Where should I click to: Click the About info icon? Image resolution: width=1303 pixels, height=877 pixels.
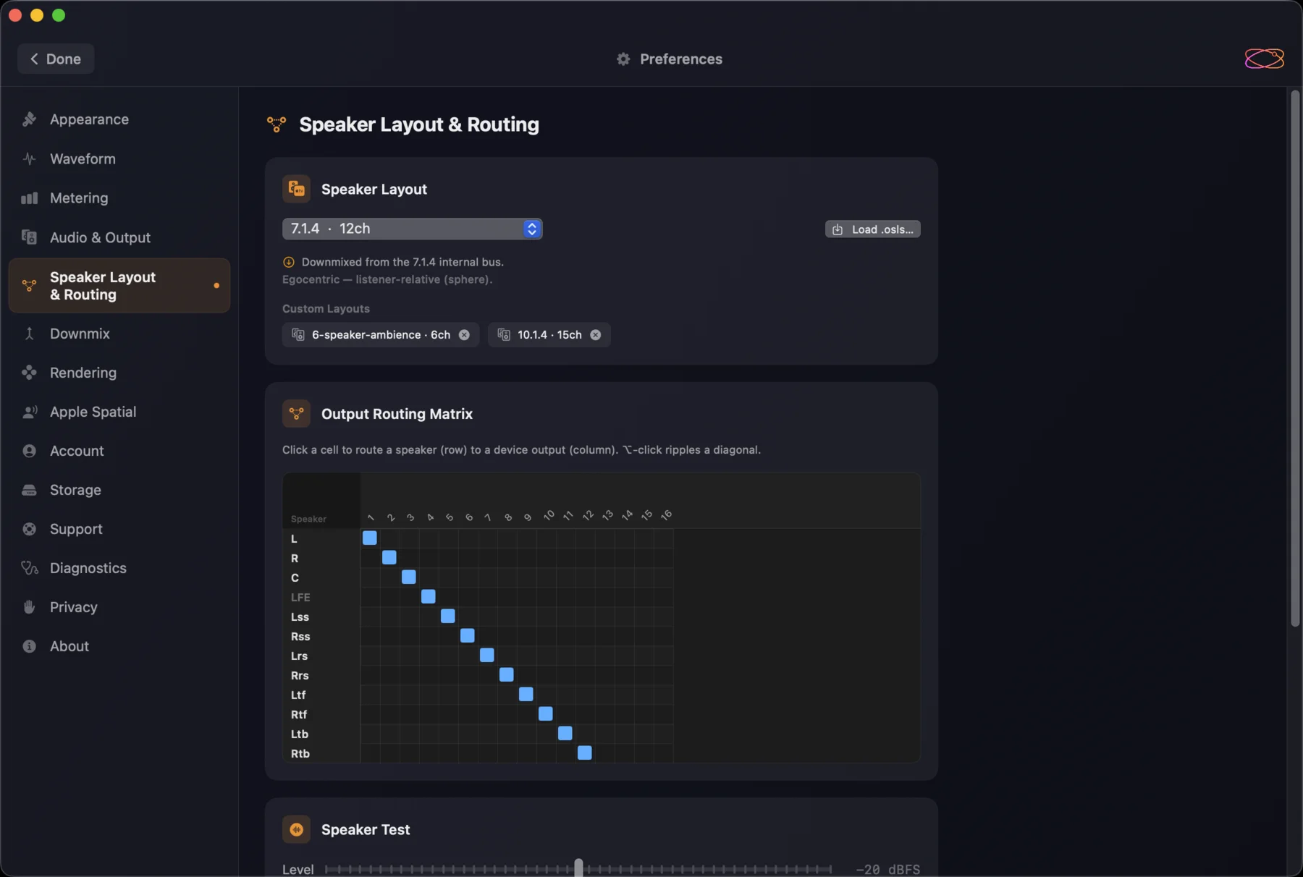pyautogui.click(x=29, y=646)
